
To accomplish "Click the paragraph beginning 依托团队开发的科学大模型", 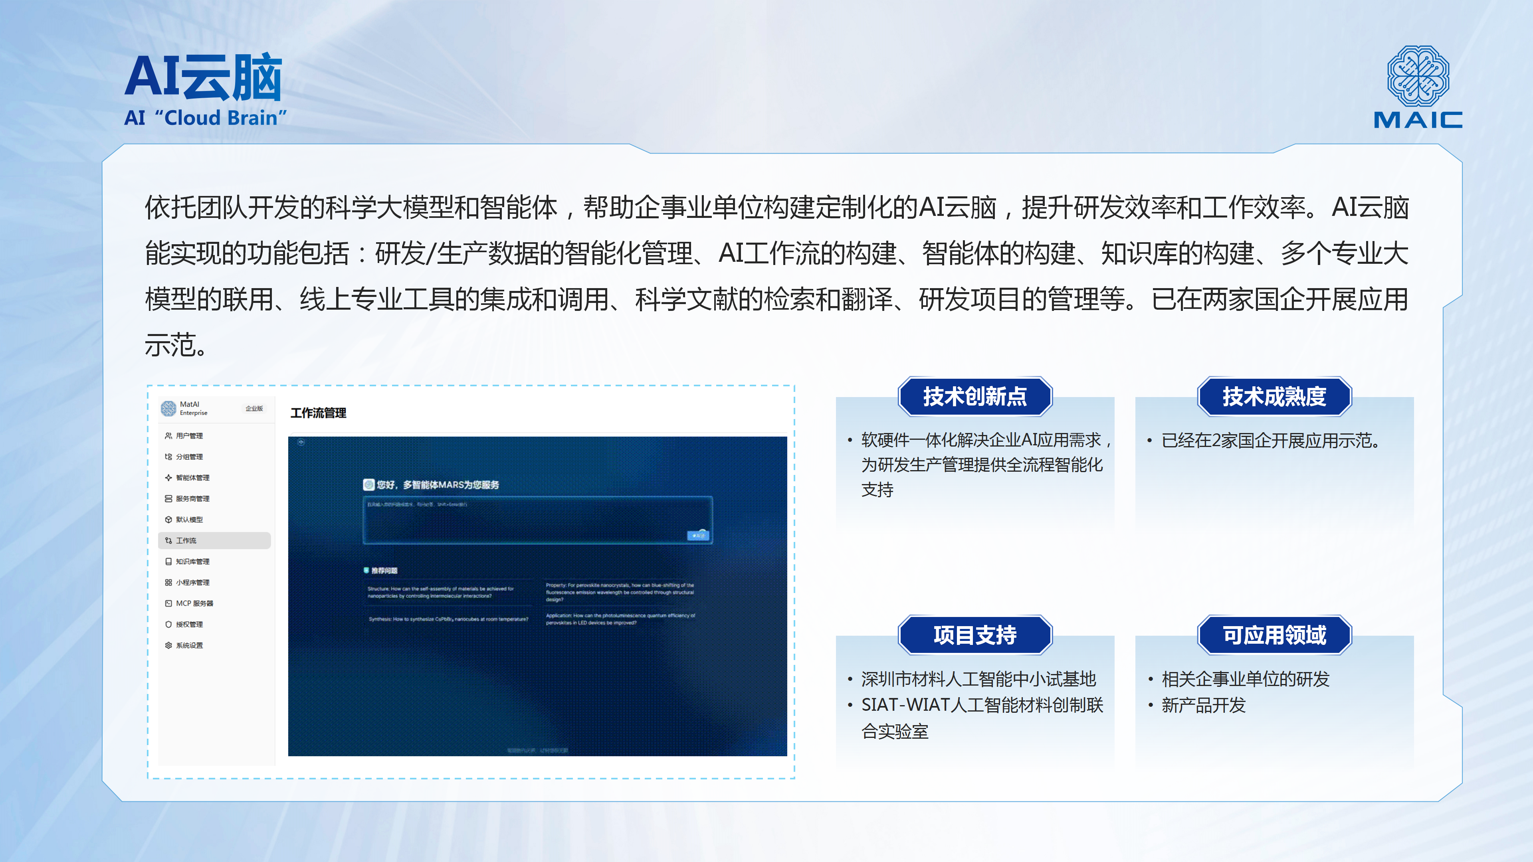I will tap(776, 276).
